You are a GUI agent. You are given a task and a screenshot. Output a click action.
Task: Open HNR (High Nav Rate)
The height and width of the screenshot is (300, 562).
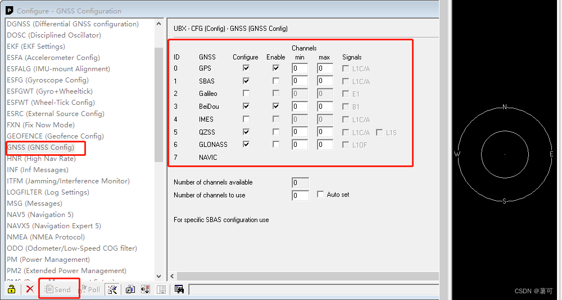[41, 158]
